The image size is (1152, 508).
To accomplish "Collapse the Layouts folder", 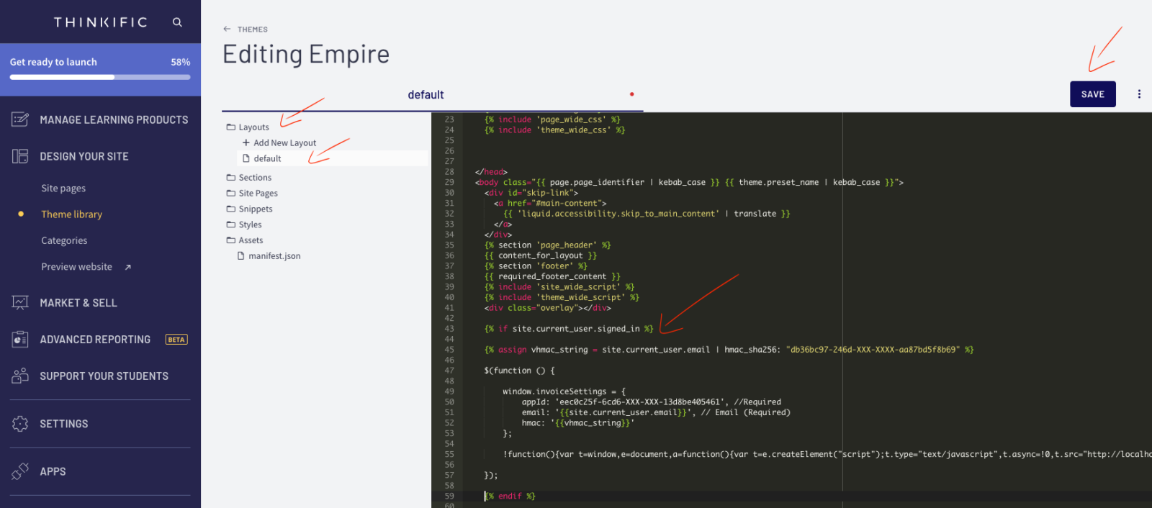I will [x=248, y=127].
